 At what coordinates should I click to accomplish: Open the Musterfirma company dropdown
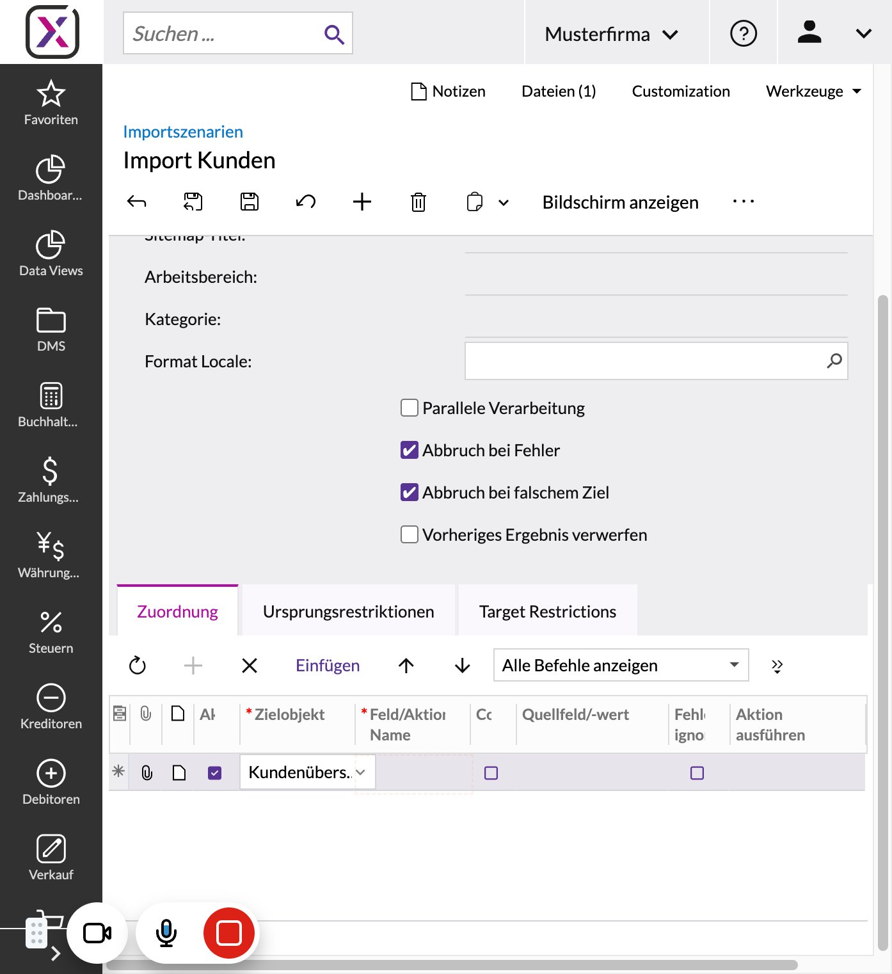tap(612, 34)
